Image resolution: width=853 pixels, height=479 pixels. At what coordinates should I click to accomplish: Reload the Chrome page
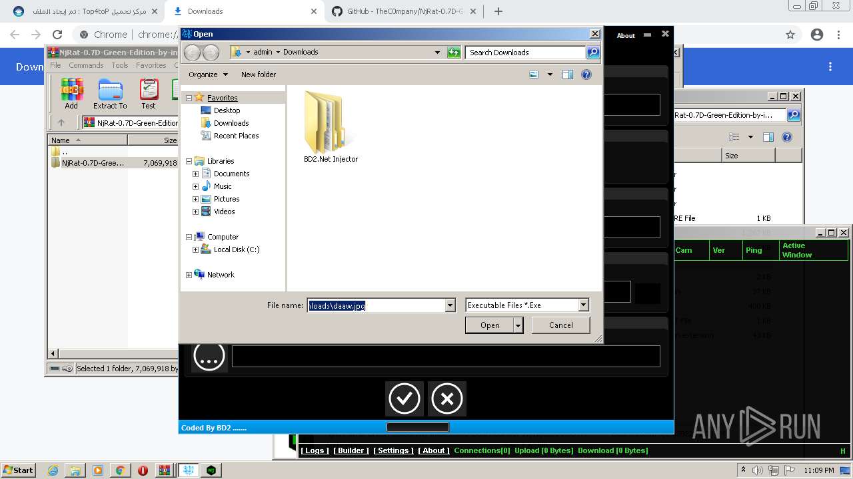57,35
